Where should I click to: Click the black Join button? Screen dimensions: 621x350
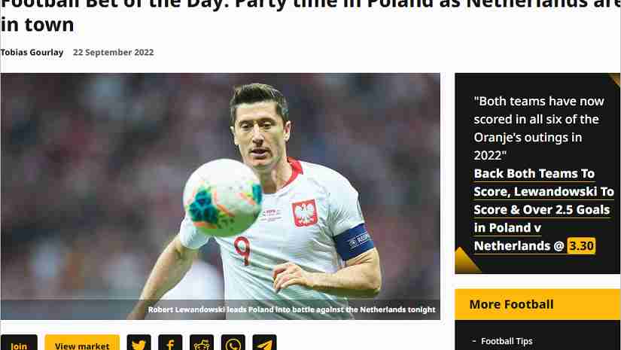19,343
